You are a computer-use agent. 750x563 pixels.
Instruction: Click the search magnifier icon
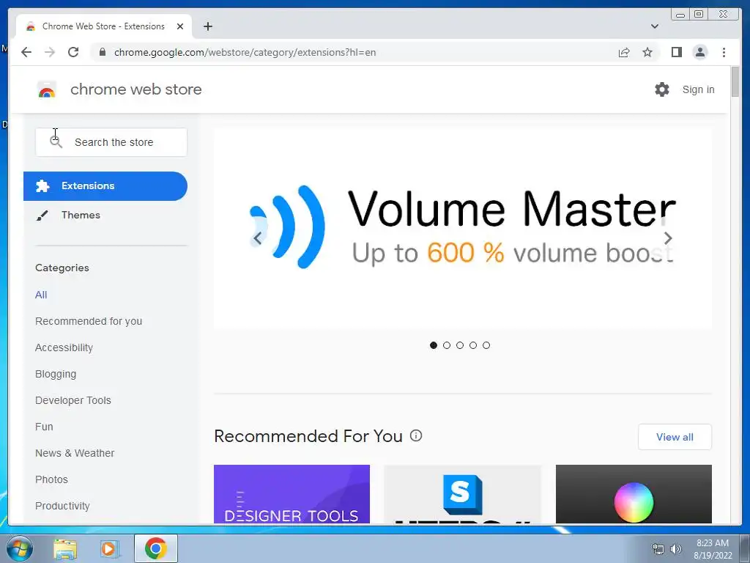click(56, 141)
